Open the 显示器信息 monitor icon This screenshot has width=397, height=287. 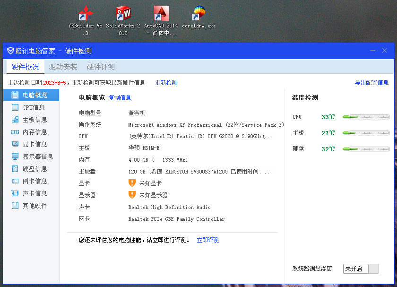pos(15,157)
